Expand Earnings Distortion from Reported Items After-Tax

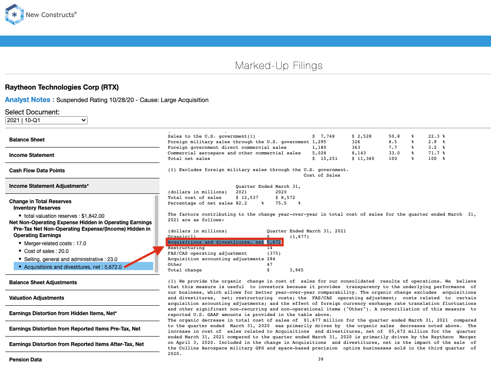[82, 344]
